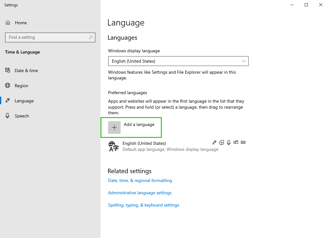This screenshot has width=327, height=238.
Task: Click the plus icon inside Add a language
Action: (x=114, y=127)
